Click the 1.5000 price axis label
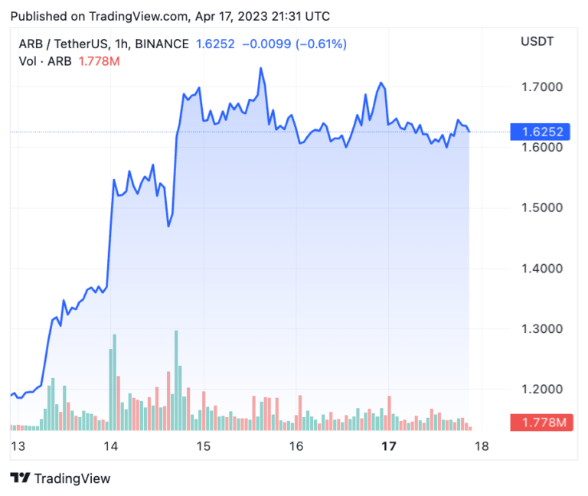 (542, 208)
